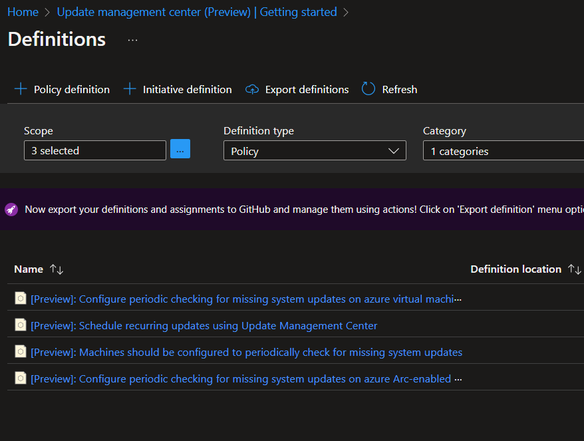
Task: Click the sort arrows next to Name
Action: (x=57, y=269)
